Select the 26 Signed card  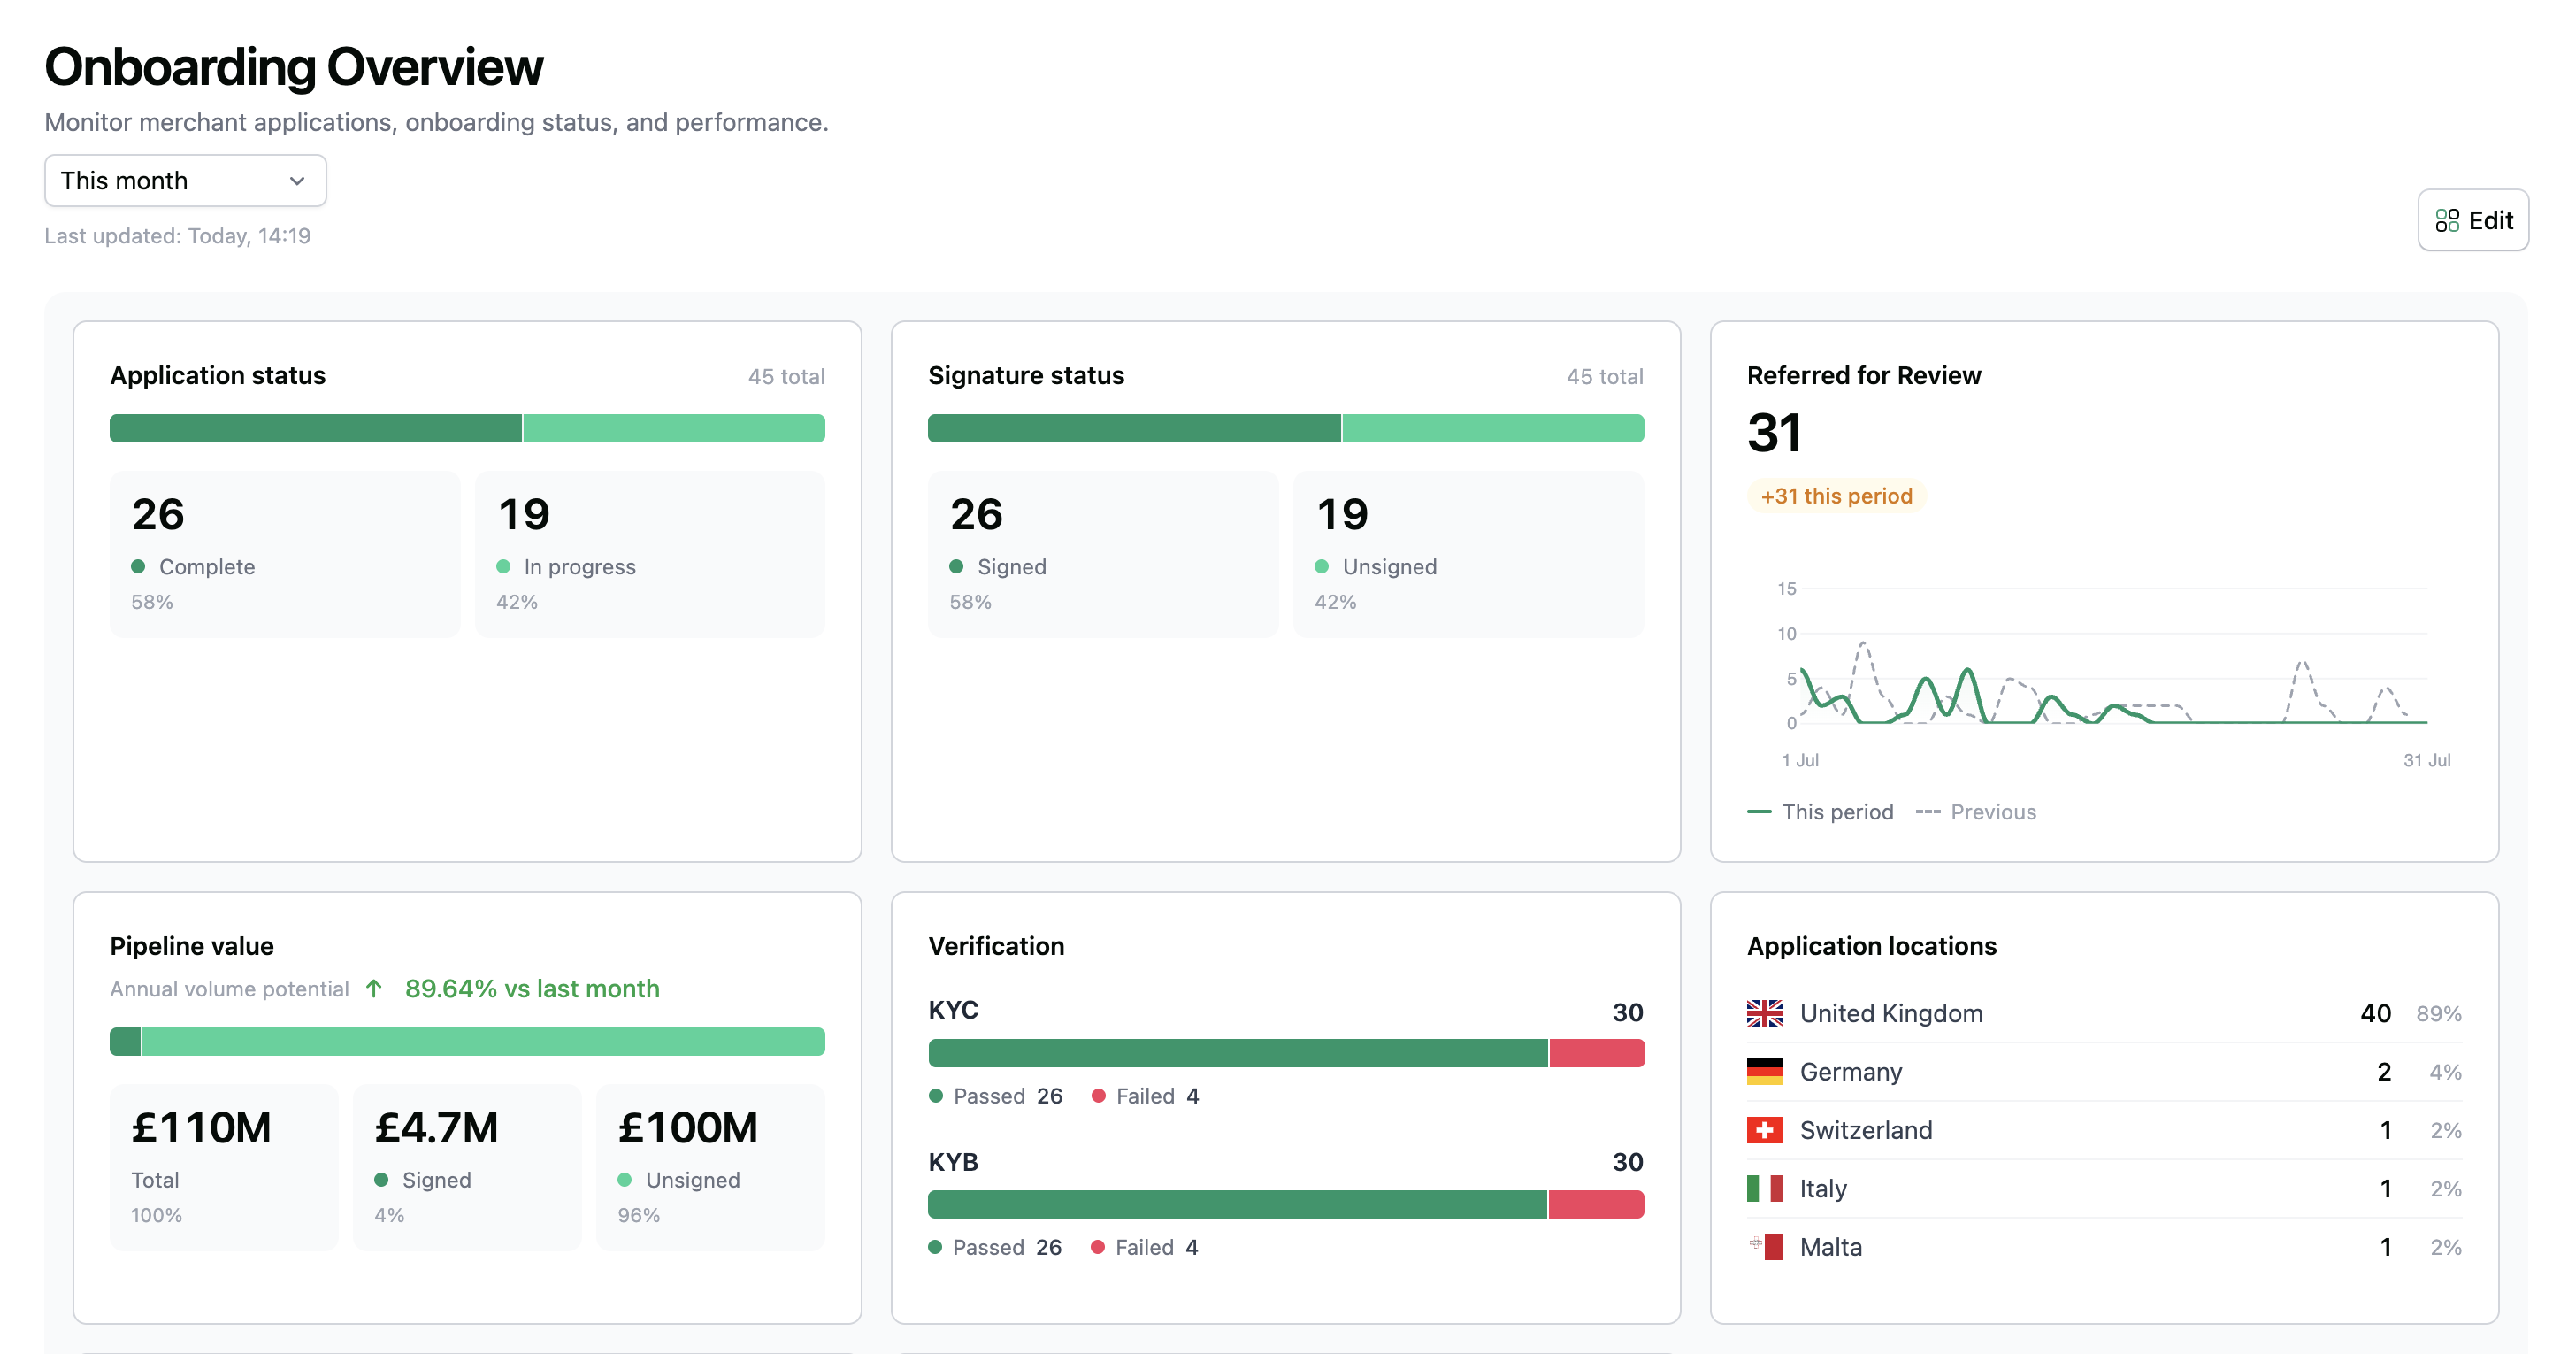(1103, 553)
